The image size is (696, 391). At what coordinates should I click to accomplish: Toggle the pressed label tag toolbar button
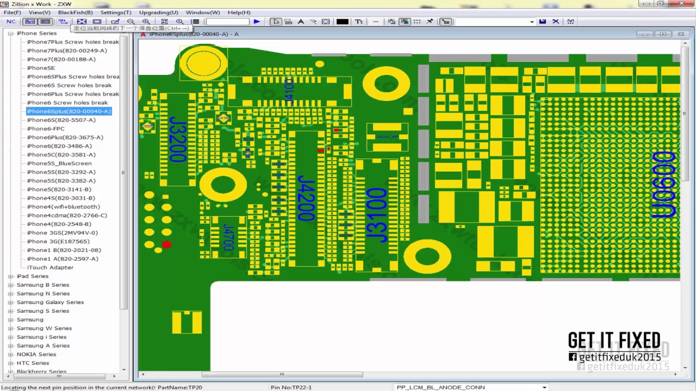tap(445, 22)
